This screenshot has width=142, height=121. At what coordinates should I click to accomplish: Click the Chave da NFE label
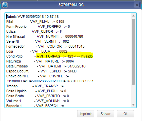point(18,76)
